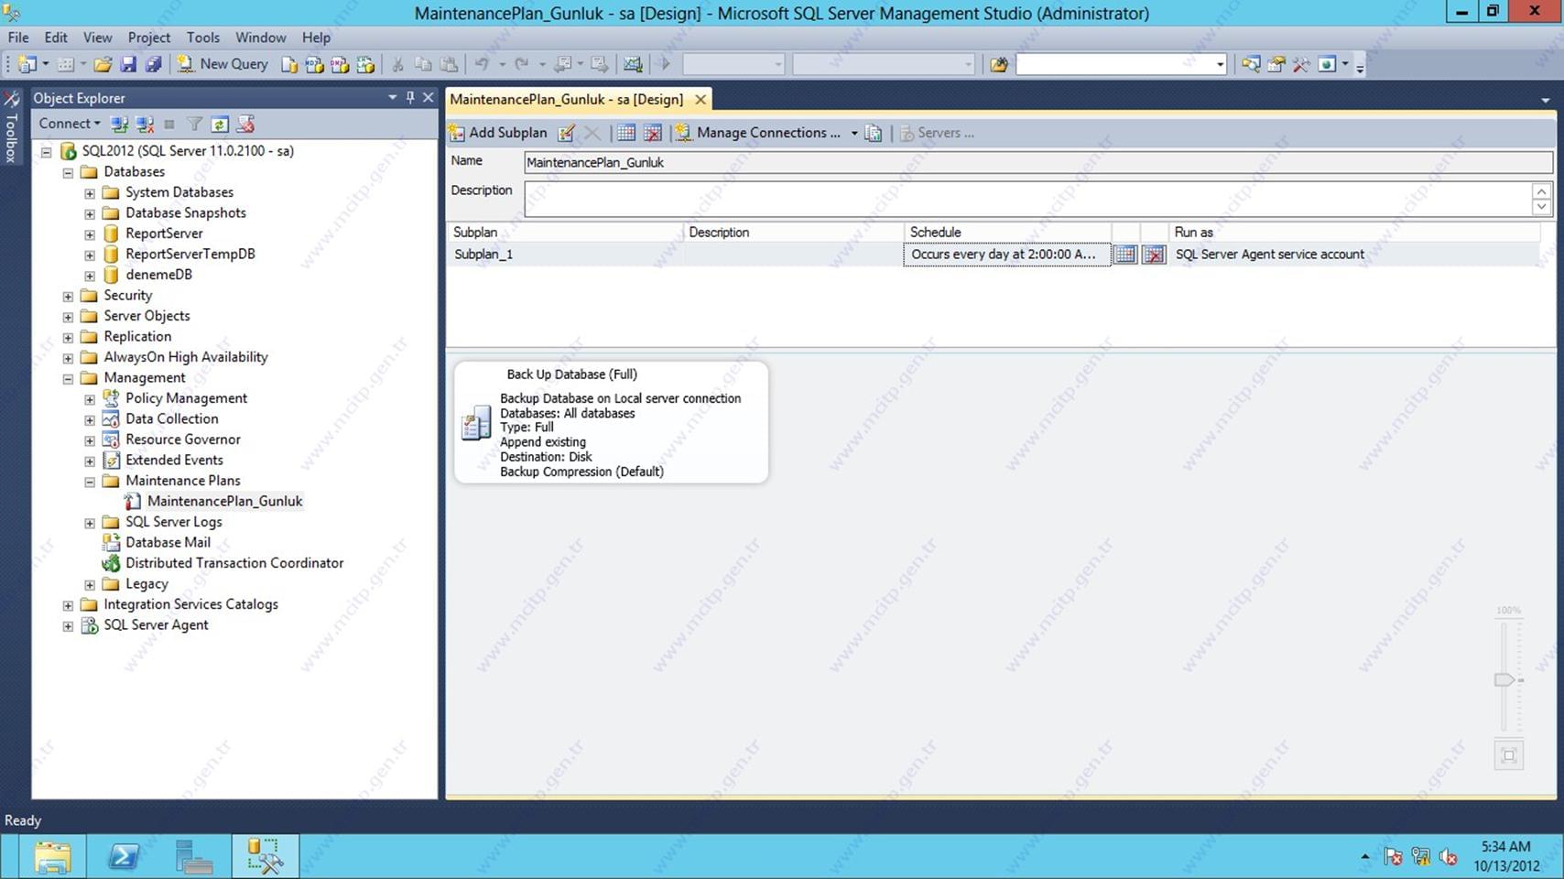Click the XMLA Query toolbar icon

[365, 64]
